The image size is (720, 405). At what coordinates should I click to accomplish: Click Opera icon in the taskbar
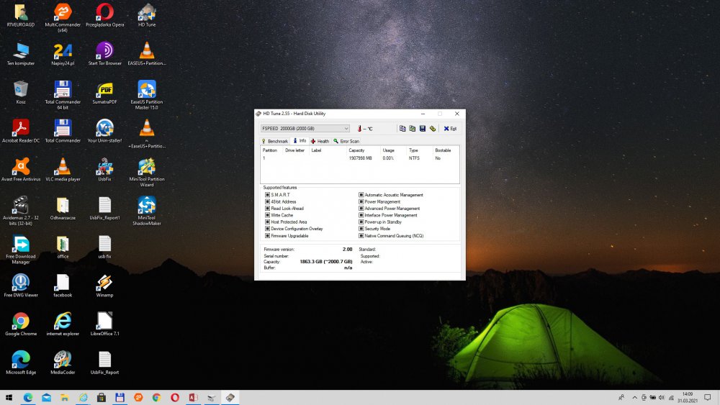(x=175, y=397)
